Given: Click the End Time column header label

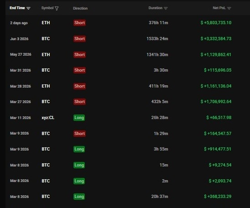Looking at the screenshot, I should click(17, 8).
